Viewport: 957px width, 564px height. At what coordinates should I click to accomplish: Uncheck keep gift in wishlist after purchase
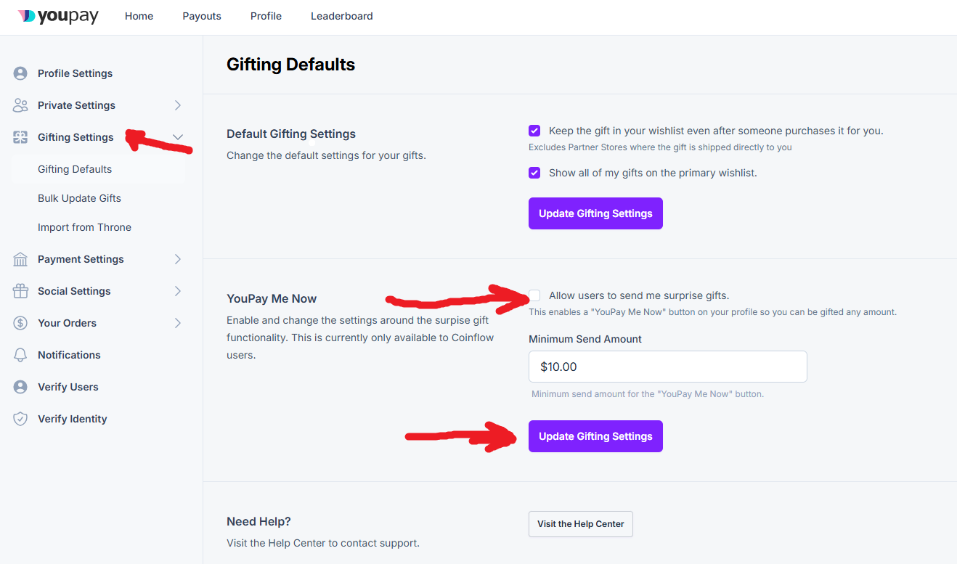534,131
